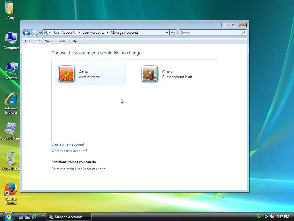Click the Refresh button next to the address bar
The width and height of the screenshot is (294, 221).
[x=173, y=33]
